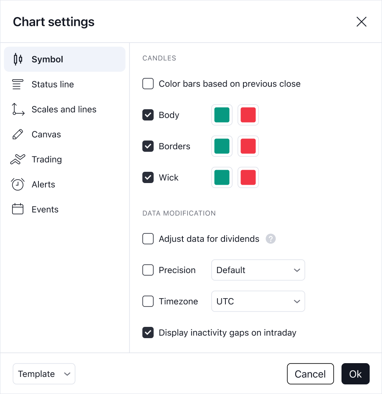Enable Color bars based on previous close
382x394 pixels.
click(148, 83)
